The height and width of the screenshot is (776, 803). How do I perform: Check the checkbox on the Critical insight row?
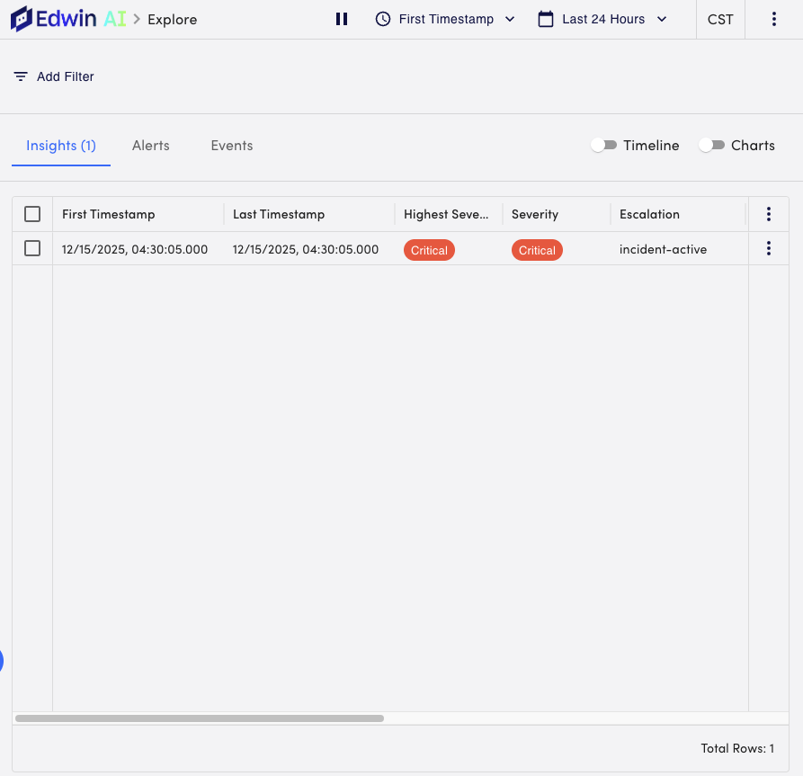tap(32, 248)
